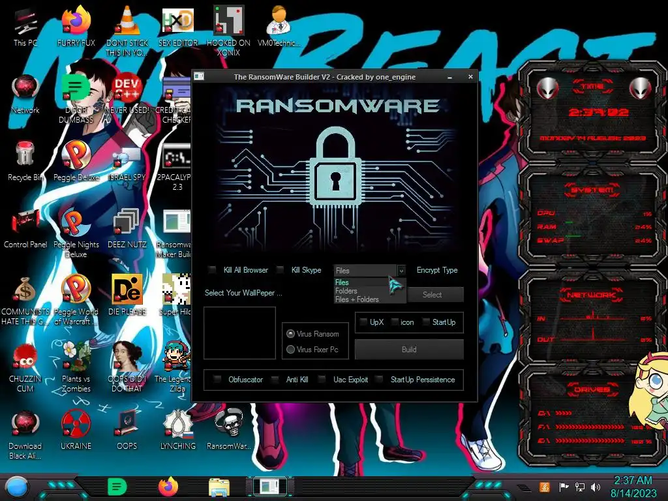
Task: Enable the Kill Skype checkbox
Action: (x=280, y=269)
